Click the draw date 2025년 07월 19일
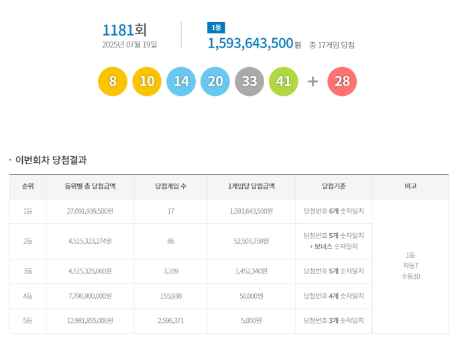Viewport: 456px width, 339px height. click(x=129, y=44)
